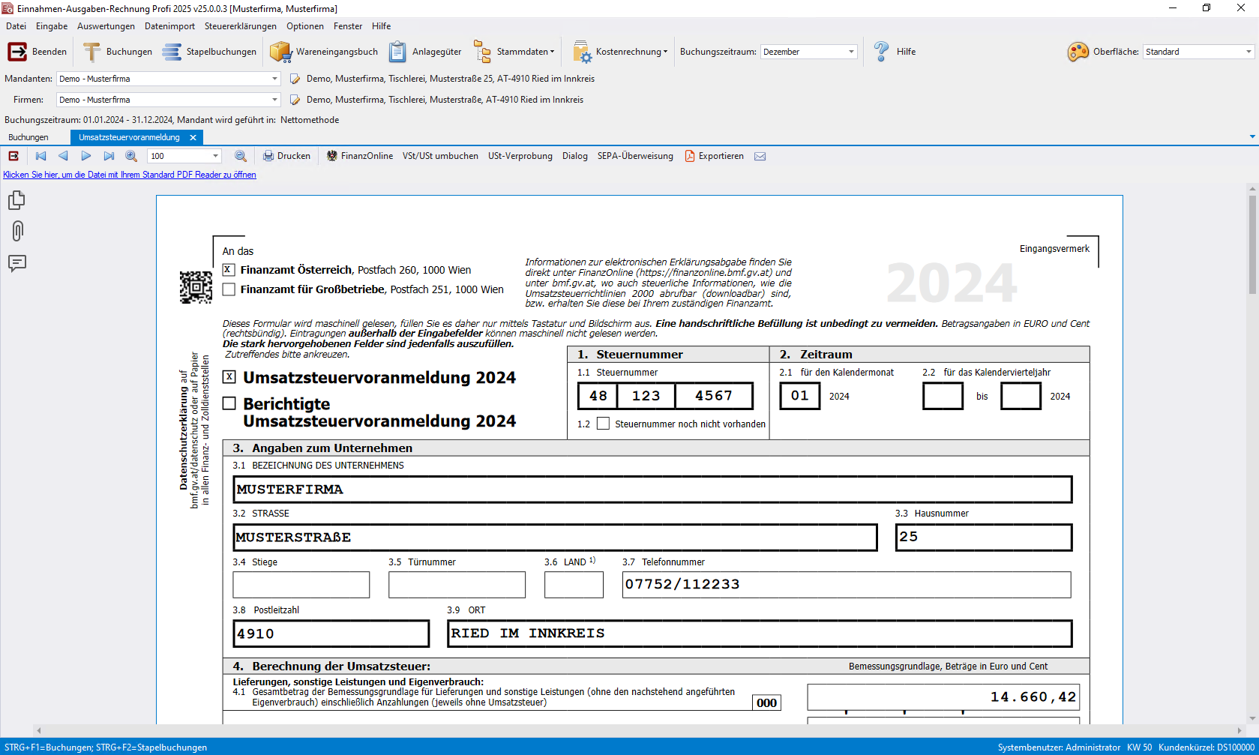
Task: Toggle Finanzamt für Großbetriebe checkbox
Action: pyautogui.click(x=229, y=289)
